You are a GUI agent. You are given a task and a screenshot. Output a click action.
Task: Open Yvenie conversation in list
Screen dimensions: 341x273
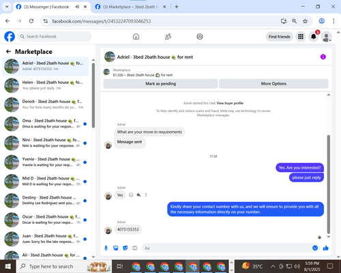(x=46, y=162)
